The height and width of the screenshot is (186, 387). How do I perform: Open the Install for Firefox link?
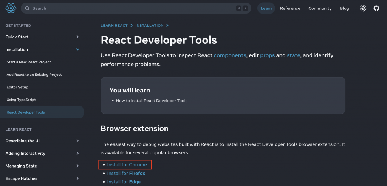pos(126,173)
